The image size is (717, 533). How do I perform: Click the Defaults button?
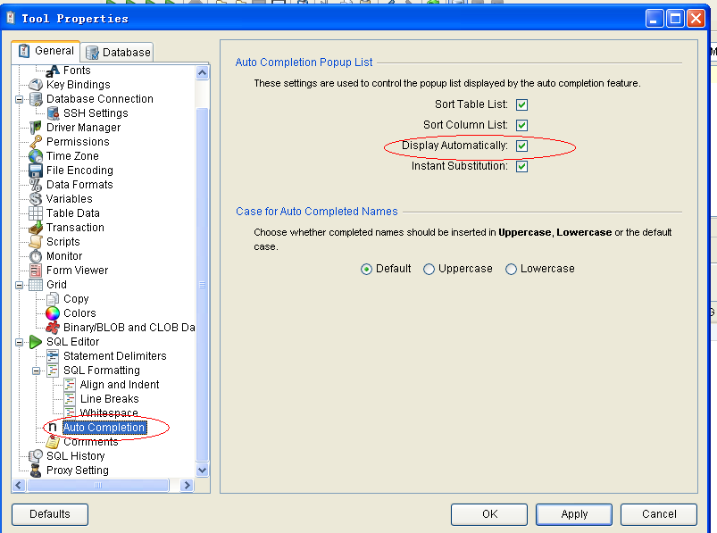click(x=49, y=514)
